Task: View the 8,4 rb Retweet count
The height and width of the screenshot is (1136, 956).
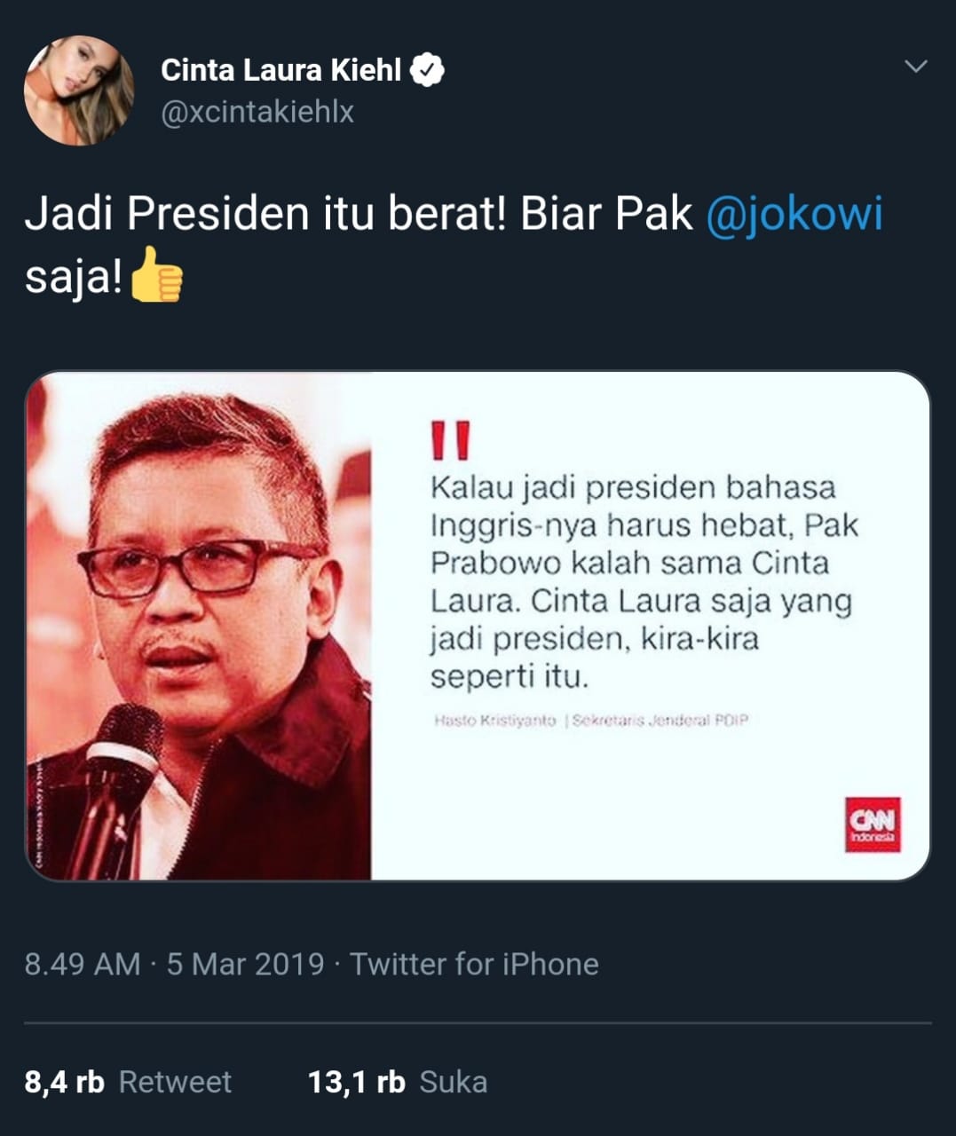Action: 128,1082
